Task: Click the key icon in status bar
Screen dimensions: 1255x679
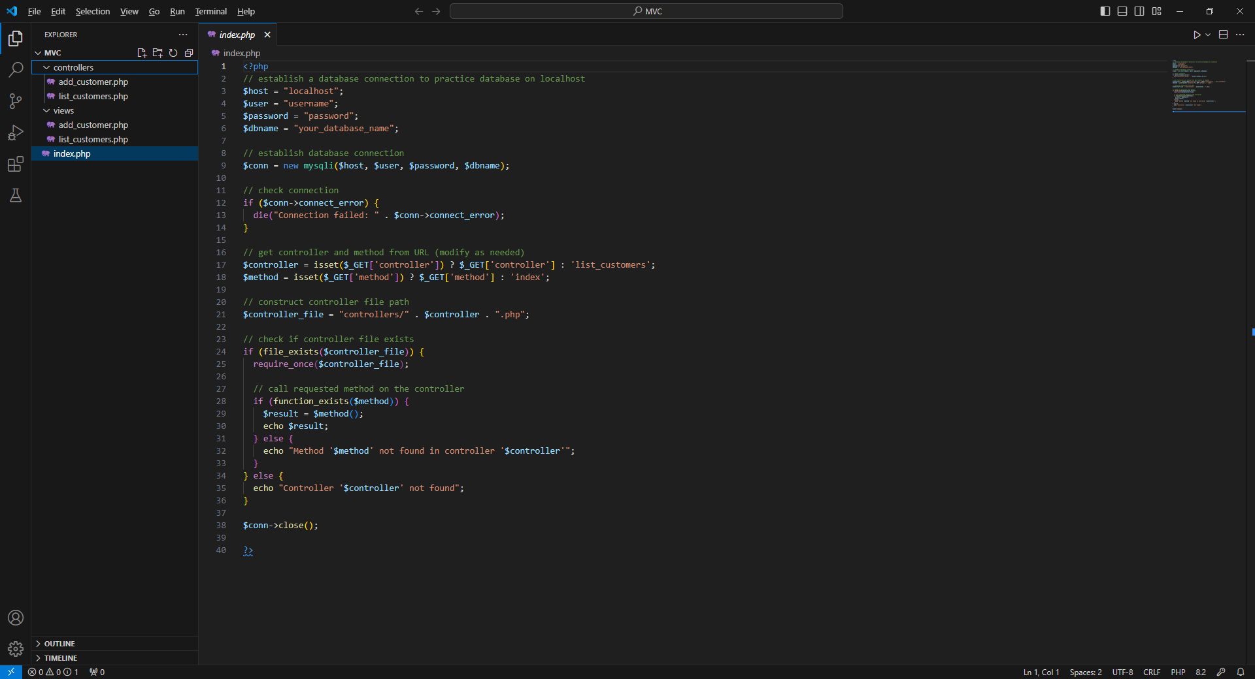Action: (x=1221, y=672)
